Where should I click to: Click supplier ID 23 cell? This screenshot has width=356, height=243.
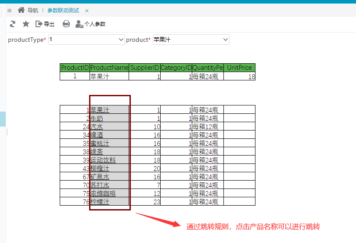tap(144, 202)
